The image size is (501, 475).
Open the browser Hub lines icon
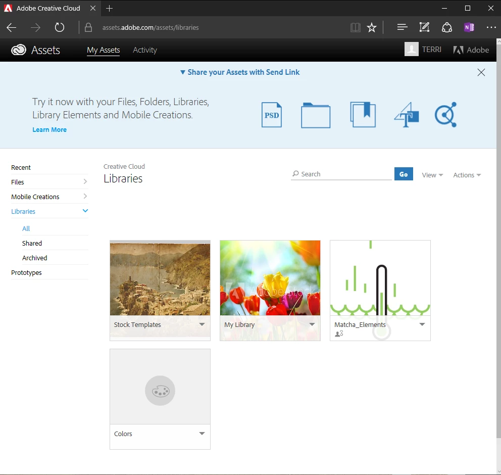click(x=403, y=27)
